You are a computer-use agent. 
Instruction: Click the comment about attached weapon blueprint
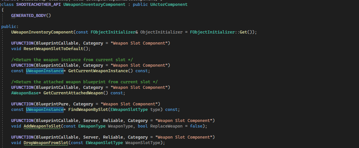(84, 82)
